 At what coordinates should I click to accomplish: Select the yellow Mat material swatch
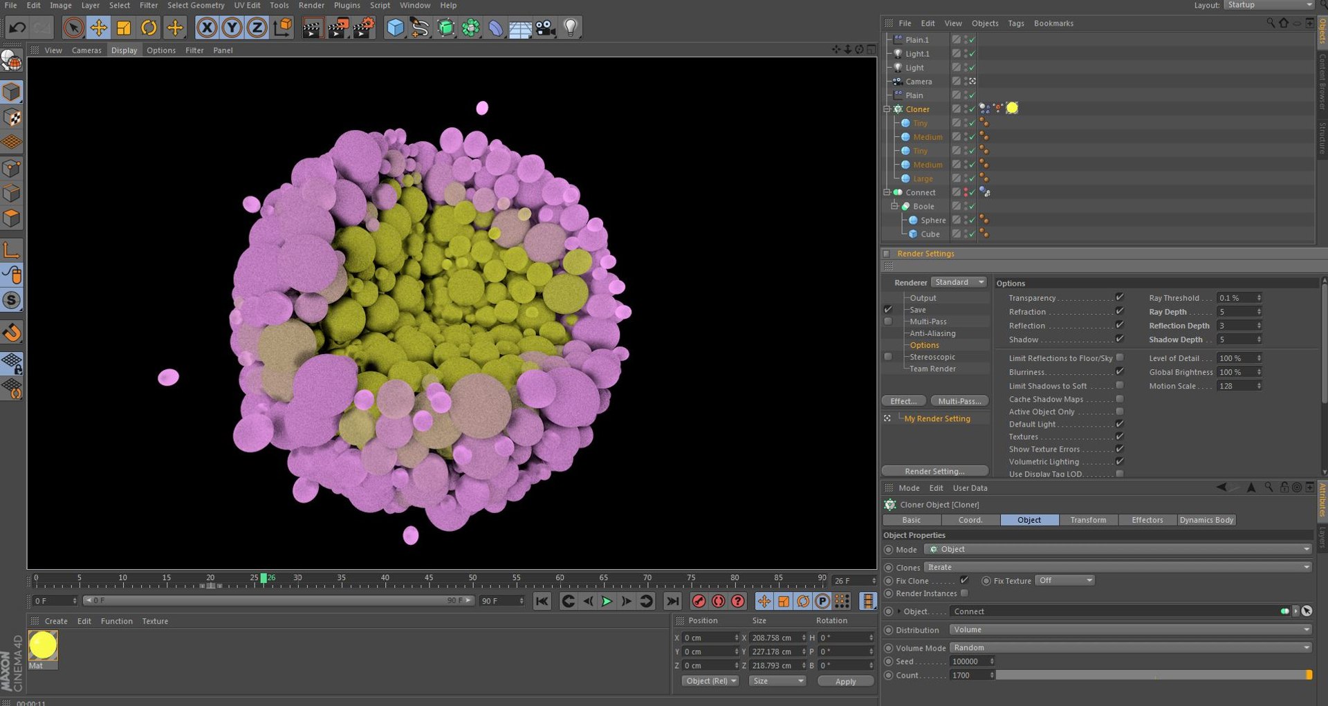43,645
